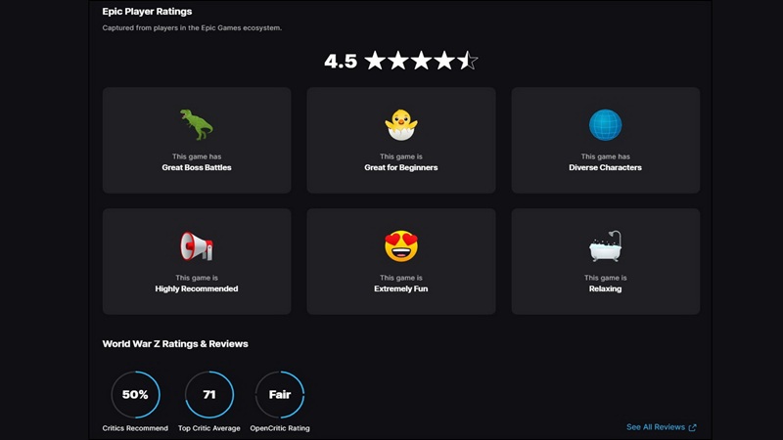The width and height of the screenshot is (783, 440).
Task: Click the five-star rating graphic
Action: [421, 61]
